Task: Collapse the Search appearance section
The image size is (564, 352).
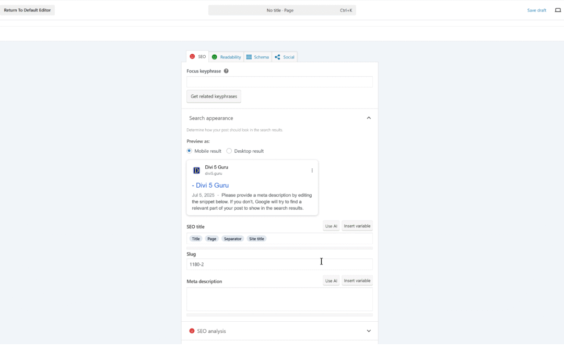Action: tap(369, 117)
